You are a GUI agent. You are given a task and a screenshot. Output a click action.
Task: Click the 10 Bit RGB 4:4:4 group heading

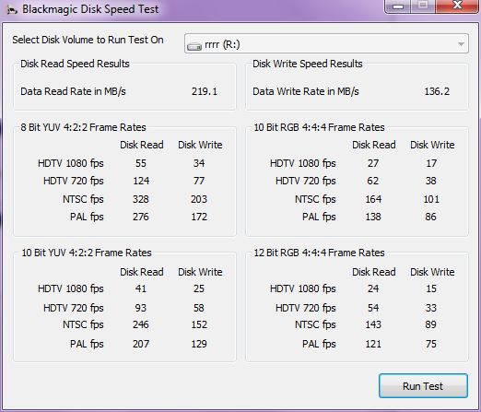tap(319, 127)
